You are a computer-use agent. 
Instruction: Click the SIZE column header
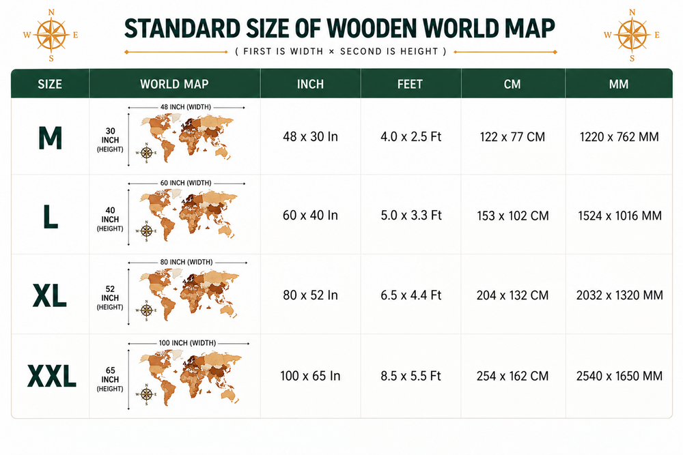pos(50,84)
